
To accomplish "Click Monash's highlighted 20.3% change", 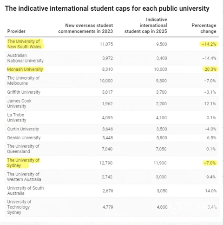I will click(210, 69).
